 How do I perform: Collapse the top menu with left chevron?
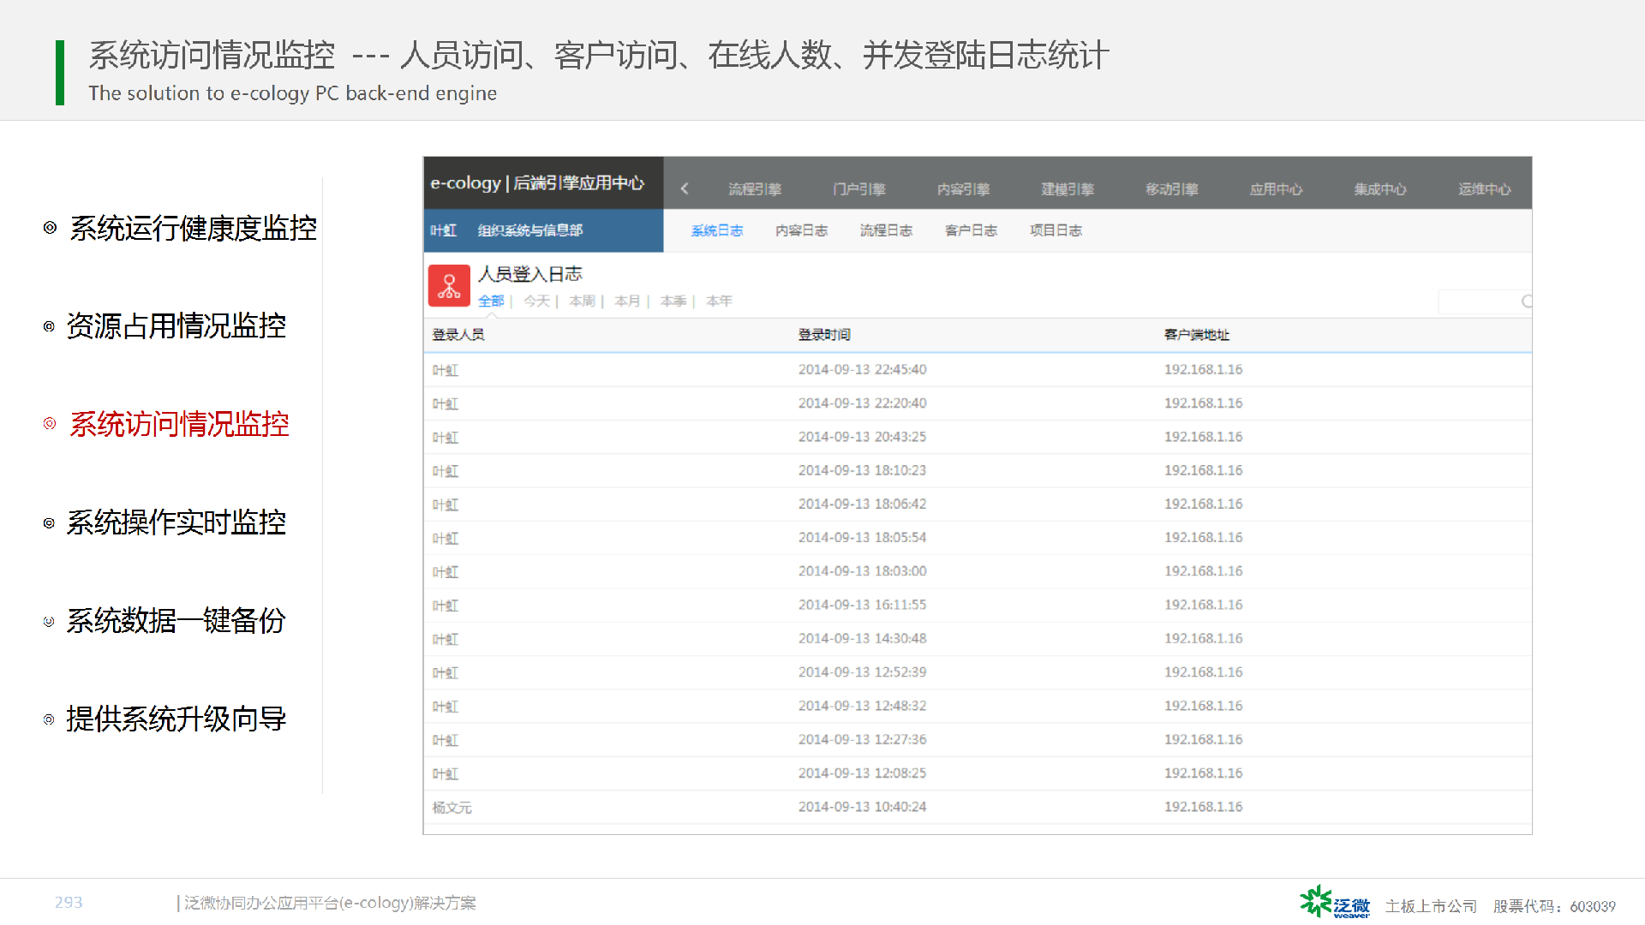pyautogui.click(x=685, y=188)
